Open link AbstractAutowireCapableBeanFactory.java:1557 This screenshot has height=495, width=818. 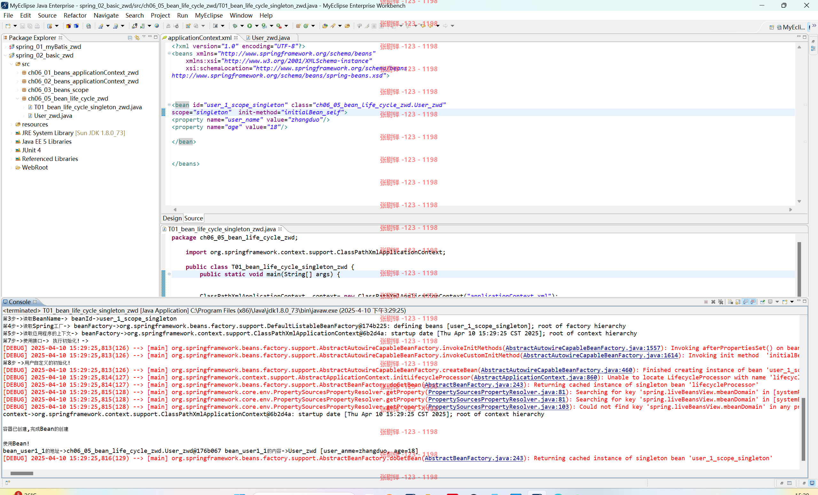tap(583, 348)
